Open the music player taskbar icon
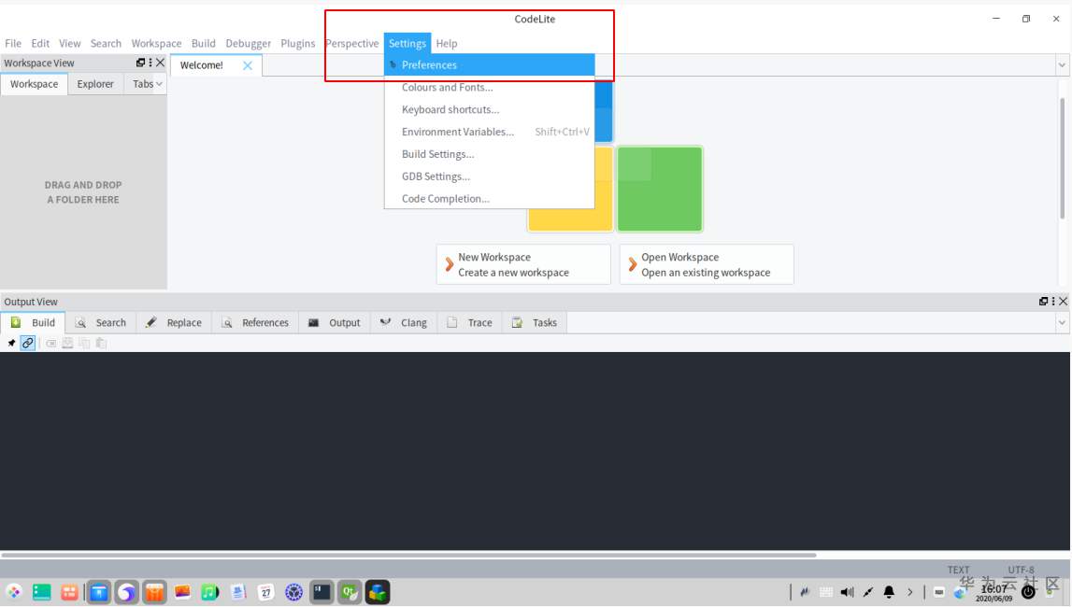Screen dimensions: 1072x607 click(x=210, y=592)
